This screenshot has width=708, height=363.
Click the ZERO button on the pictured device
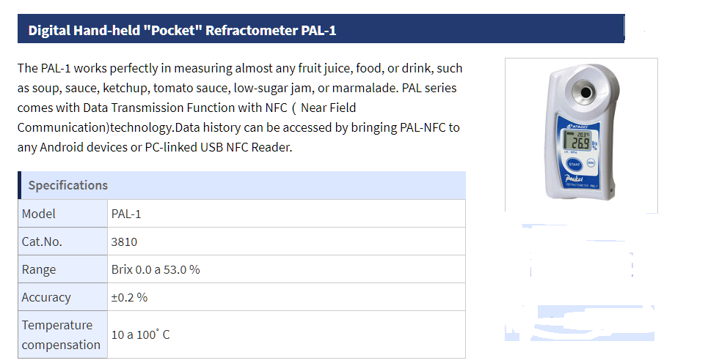[x=591, y=162]
